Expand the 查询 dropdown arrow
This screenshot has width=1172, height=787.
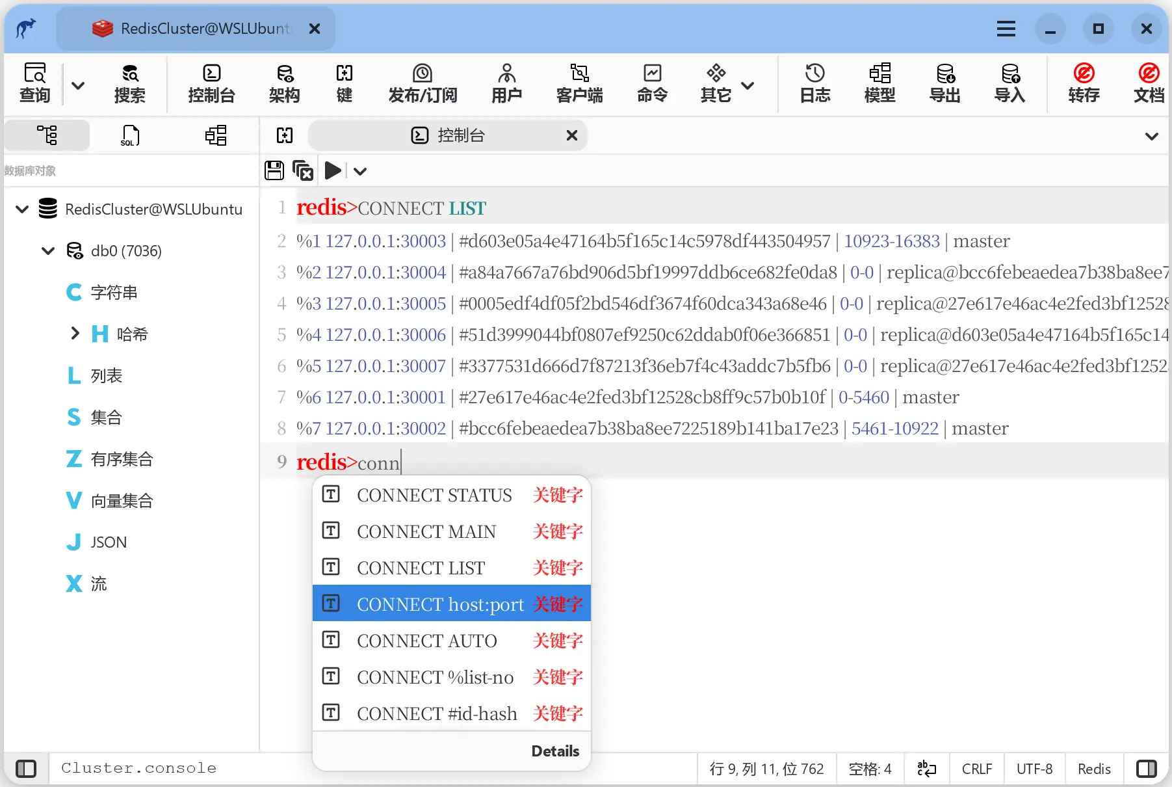point(78,85)
